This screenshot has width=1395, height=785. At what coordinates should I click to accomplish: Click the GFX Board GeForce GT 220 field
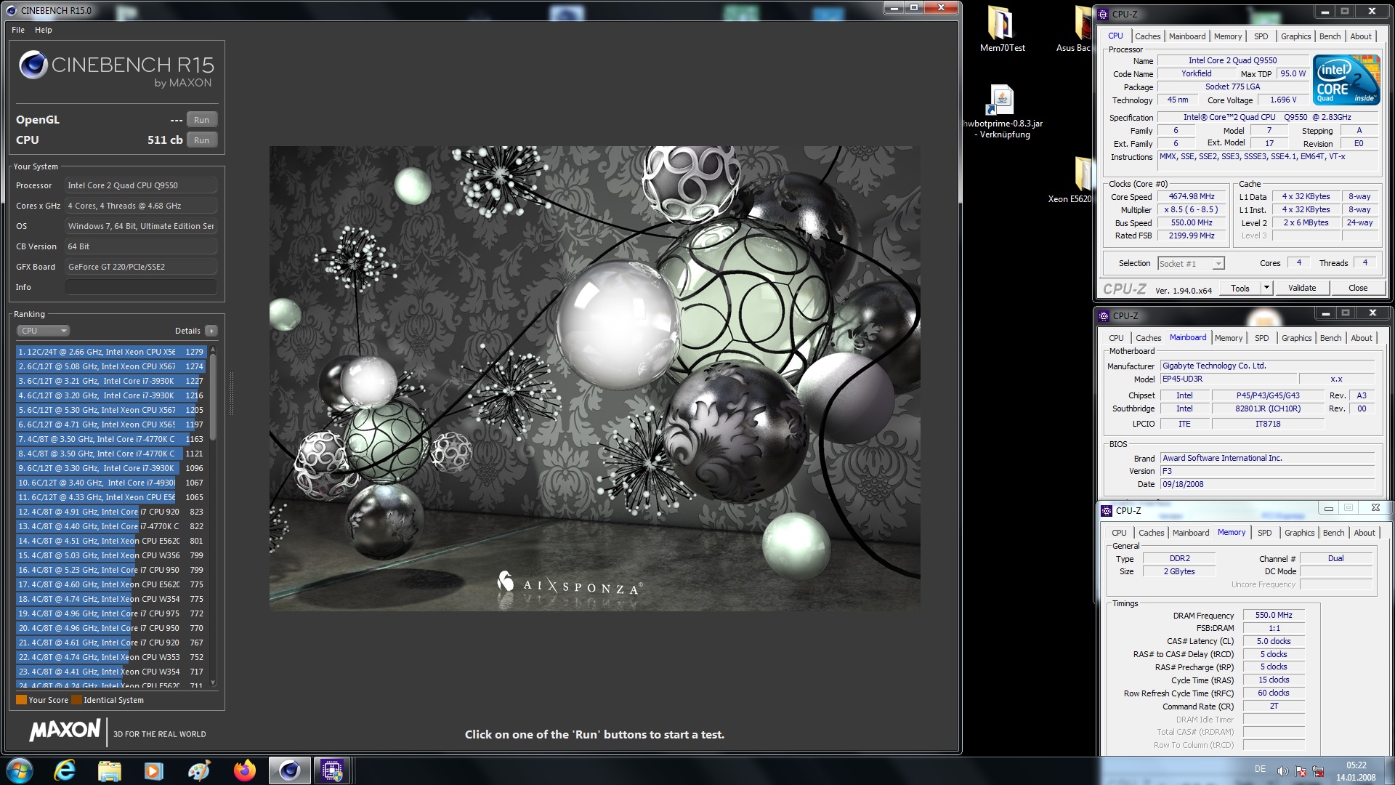pyautogui.click(x=141, y=267)
